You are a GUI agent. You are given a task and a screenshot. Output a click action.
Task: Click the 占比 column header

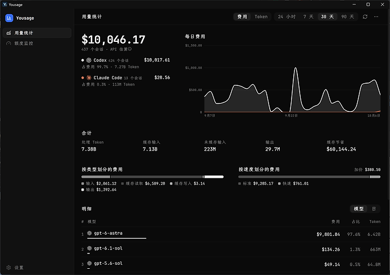[356, 221]
